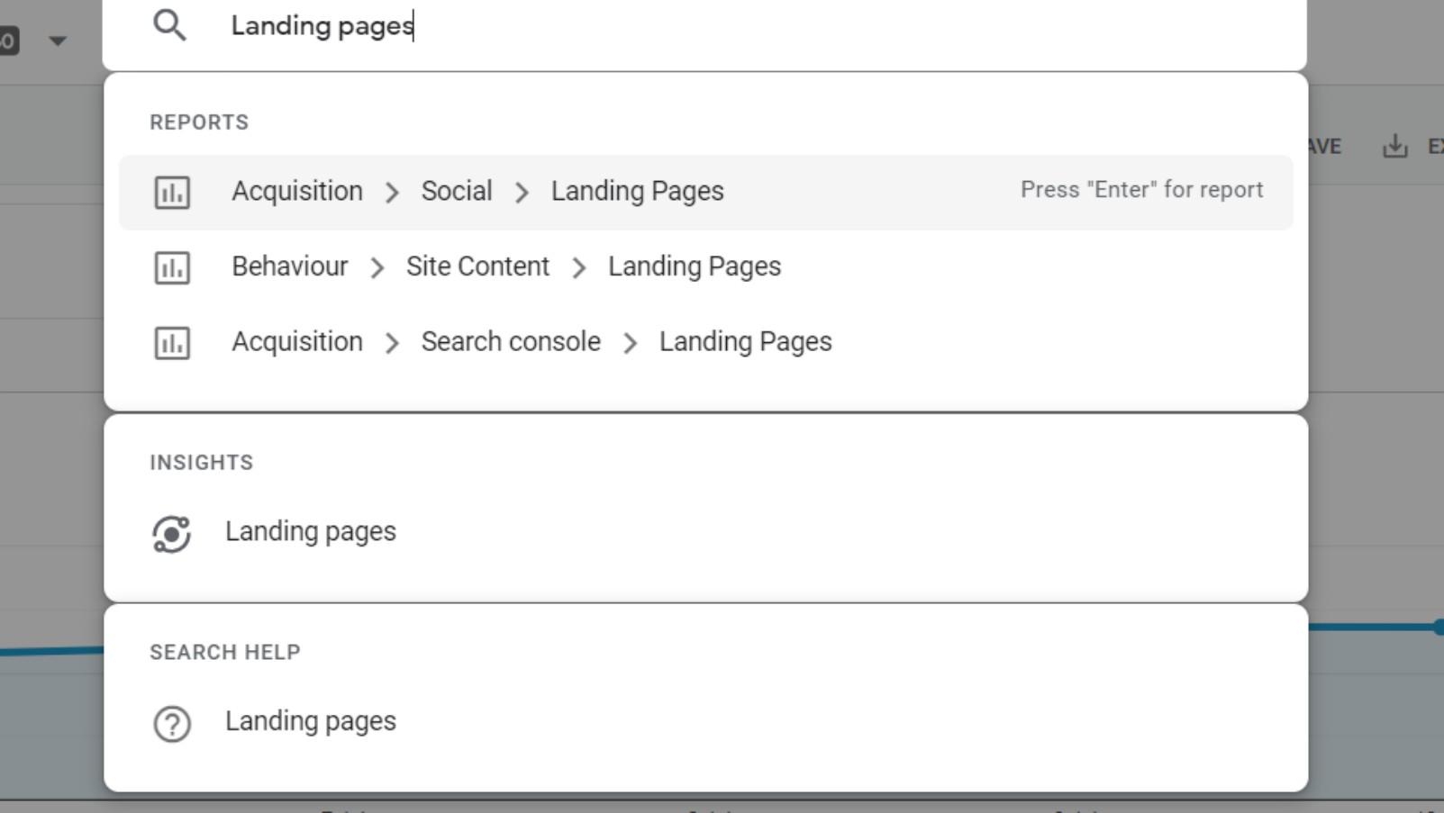Click the search magnifier icon
The width and height of the screenshot is (1444, 813).
pyautogui.click(x=169, y=26)
